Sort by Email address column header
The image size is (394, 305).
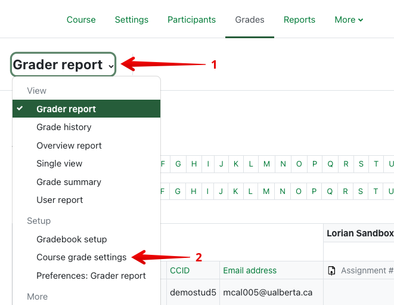pyautogui.click(x=250, y=270)
